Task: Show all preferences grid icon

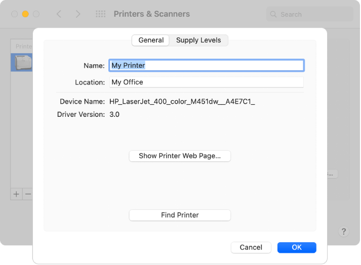Action: tap(101, 14)
